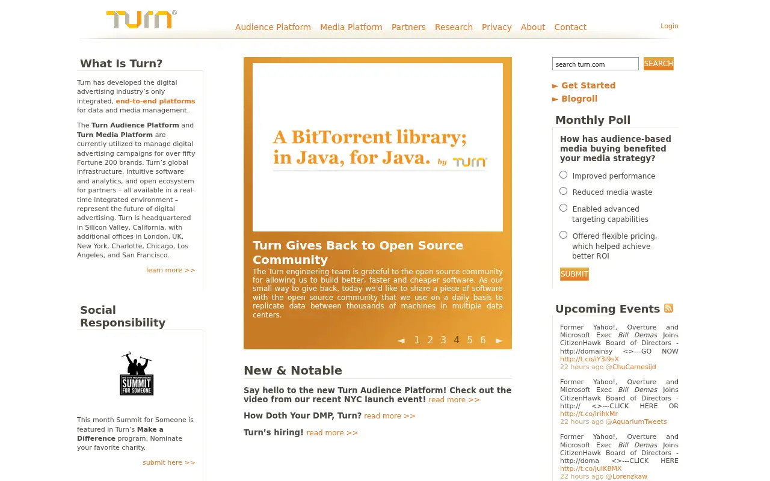Screen dimensions: 770x481
Task: Visit the Privacy page
Action: point(497,27)
